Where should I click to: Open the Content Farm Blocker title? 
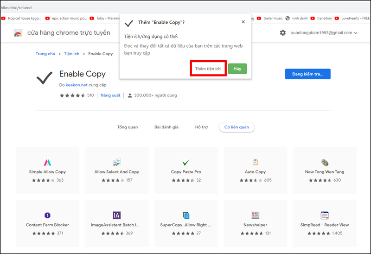tap(47, 225)
